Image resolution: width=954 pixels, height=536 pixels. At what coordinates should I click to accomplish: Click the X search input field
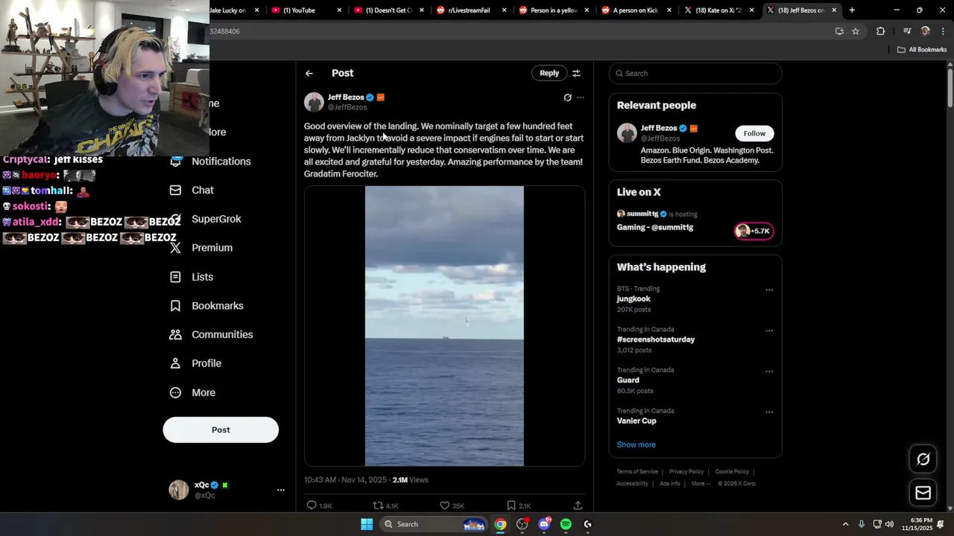coord(695,73)
